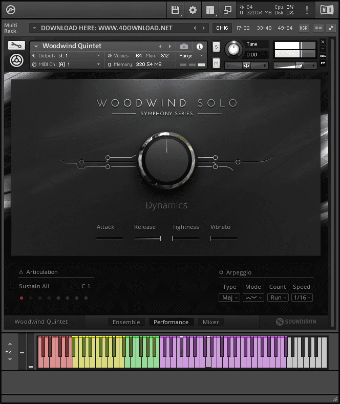This screenshot has width=340, height=404.
Task: Toggle the aux sends panel
Action: pos(318,28)
